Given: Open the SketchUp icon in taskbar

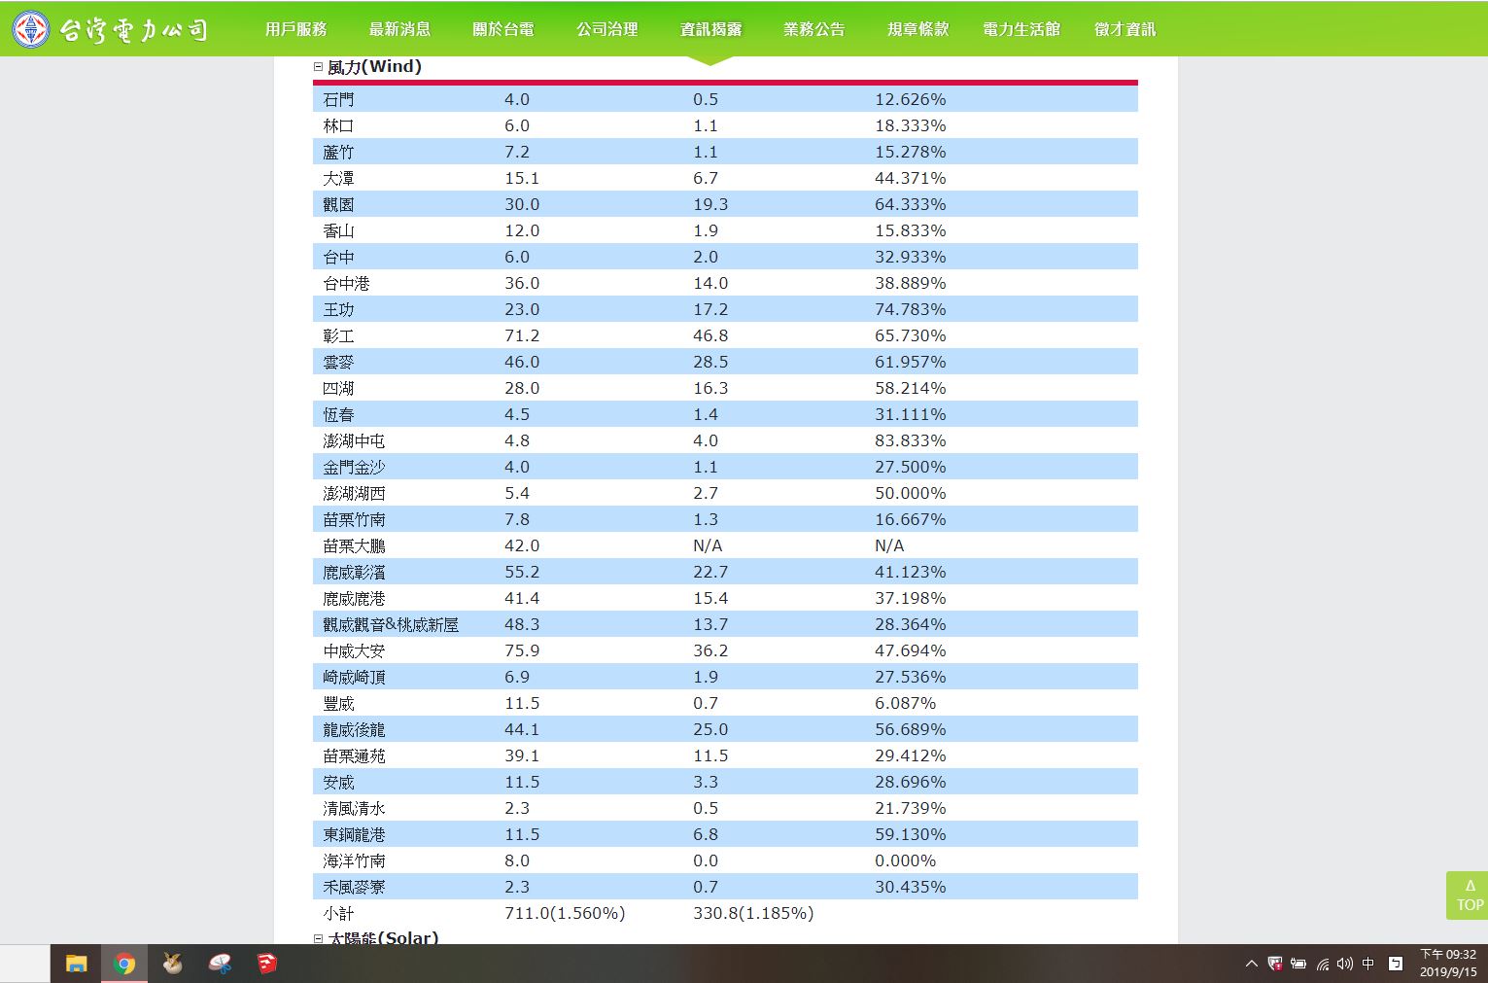Looking at the screenshot, I should (267, 964).
